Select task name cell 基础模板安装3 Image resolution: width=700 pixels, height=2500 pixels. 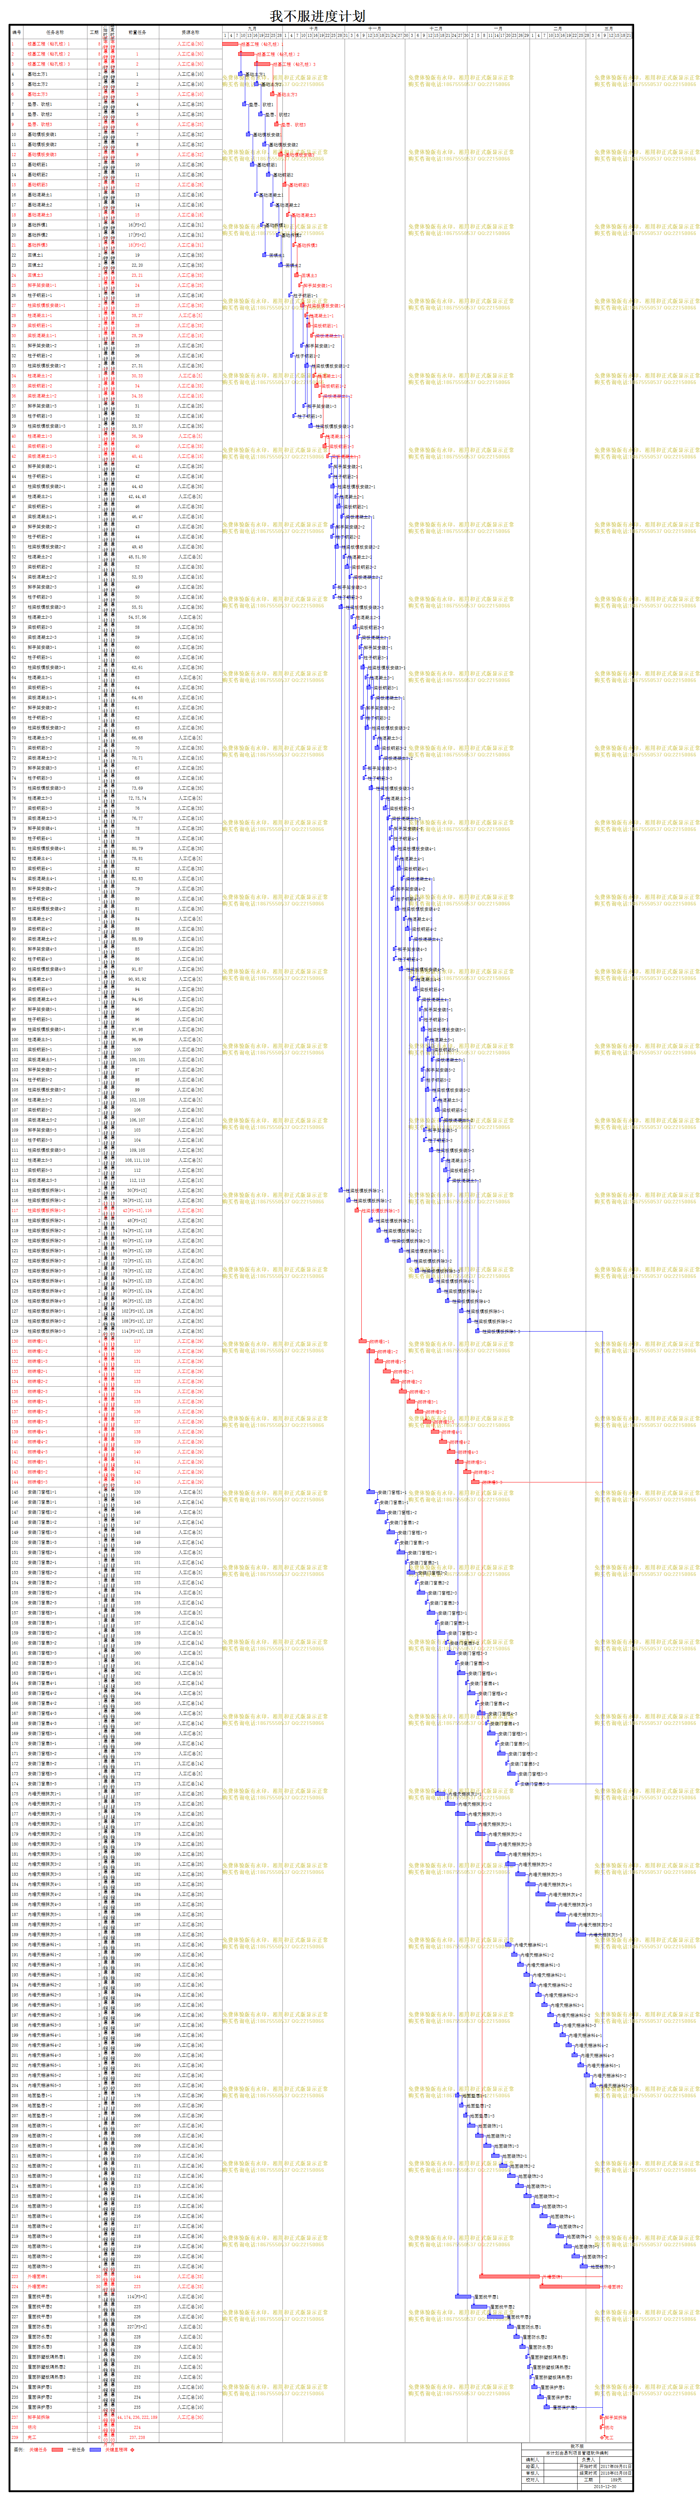55,154
